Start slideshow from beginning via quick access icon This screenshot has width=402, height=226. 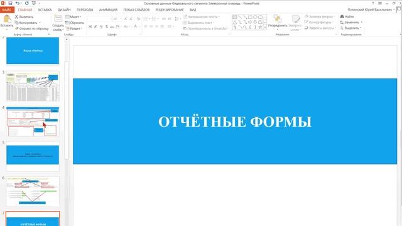(34, 3)
